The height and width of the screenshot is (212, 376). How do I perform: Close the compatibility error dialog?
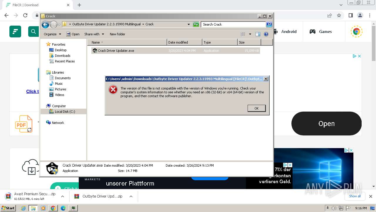click(x=266, y=79)
